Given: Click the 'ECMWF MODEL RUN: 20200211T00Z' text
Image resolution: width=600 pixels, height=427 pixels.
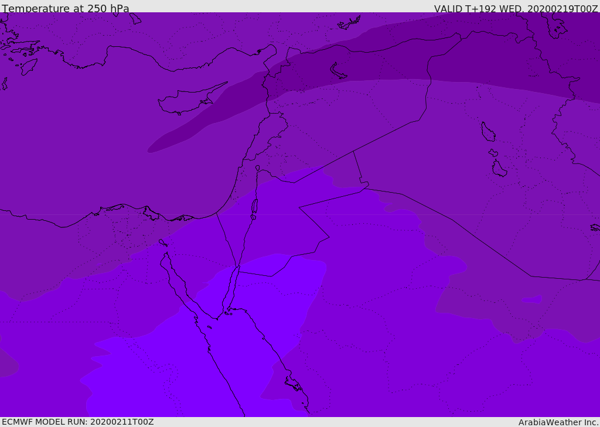Looking at the screenshot, I should pyautogui.click(x=78, y=422).
